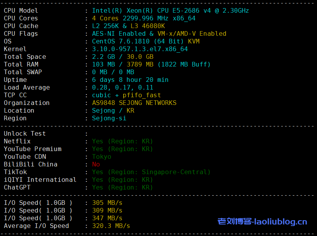Click the Load Average values

click(x=122, y=88)
